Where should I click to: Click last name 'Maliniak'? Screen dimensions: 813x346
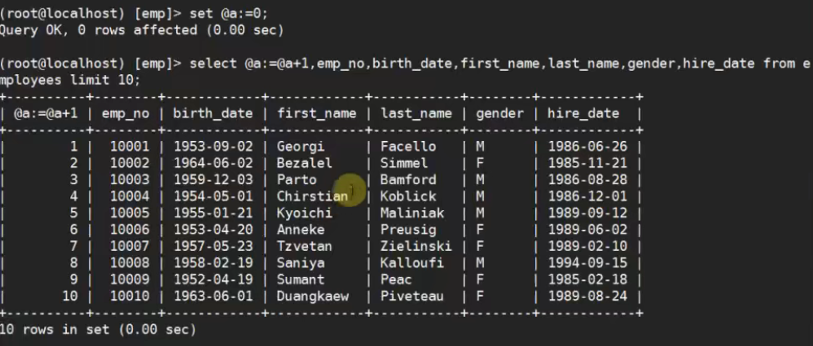pyautogui.click(x=412, y=213)
